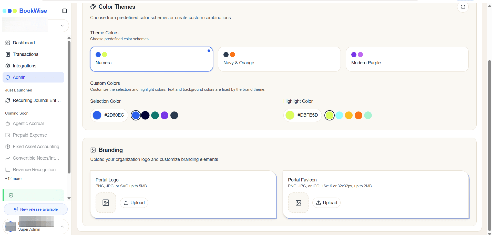
Task: Go to Integrations page
Action: point(33,66)
